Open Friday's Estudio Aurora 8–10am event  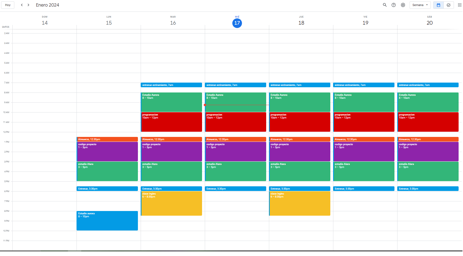(x=364, y=102)
